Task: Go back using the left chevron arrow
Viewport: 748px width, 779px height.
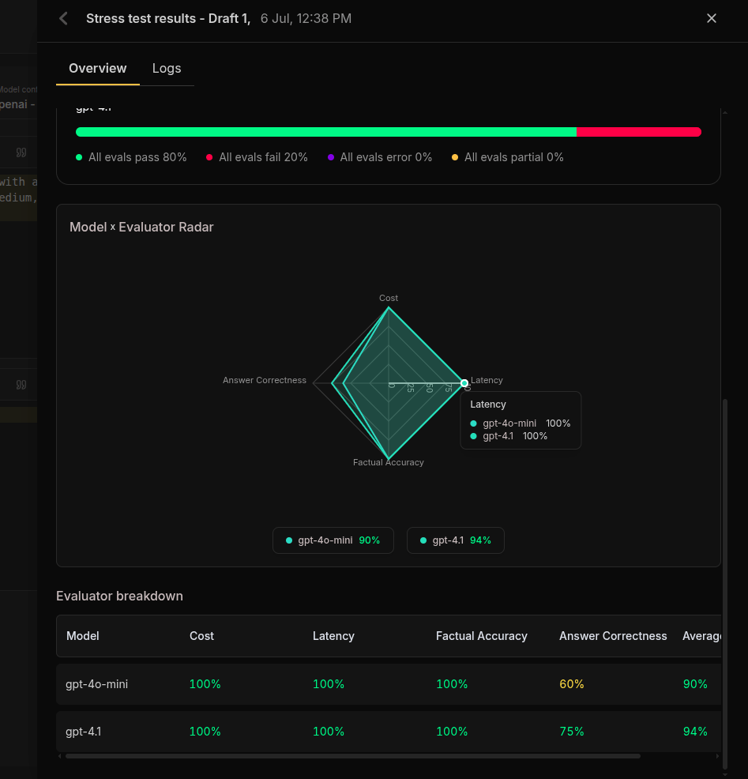Action: (63, 19)
